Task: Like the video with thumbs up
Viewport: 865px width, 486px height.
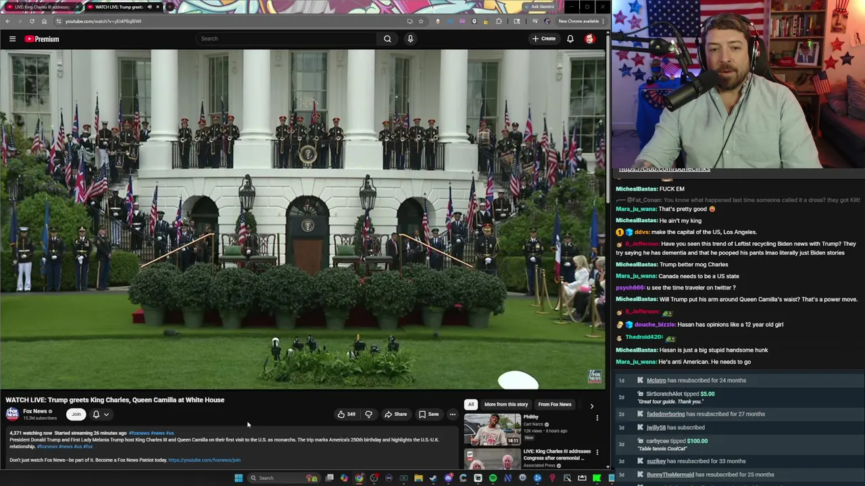Action: [347, 414]
